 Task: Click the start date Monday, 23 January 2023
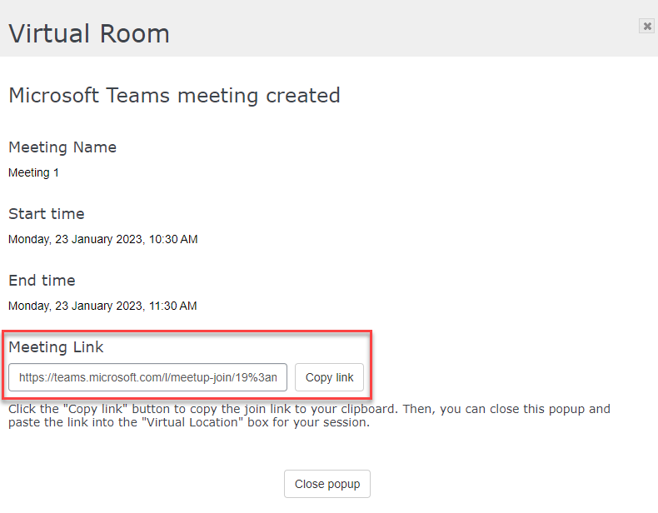click(x=75, y=240)
